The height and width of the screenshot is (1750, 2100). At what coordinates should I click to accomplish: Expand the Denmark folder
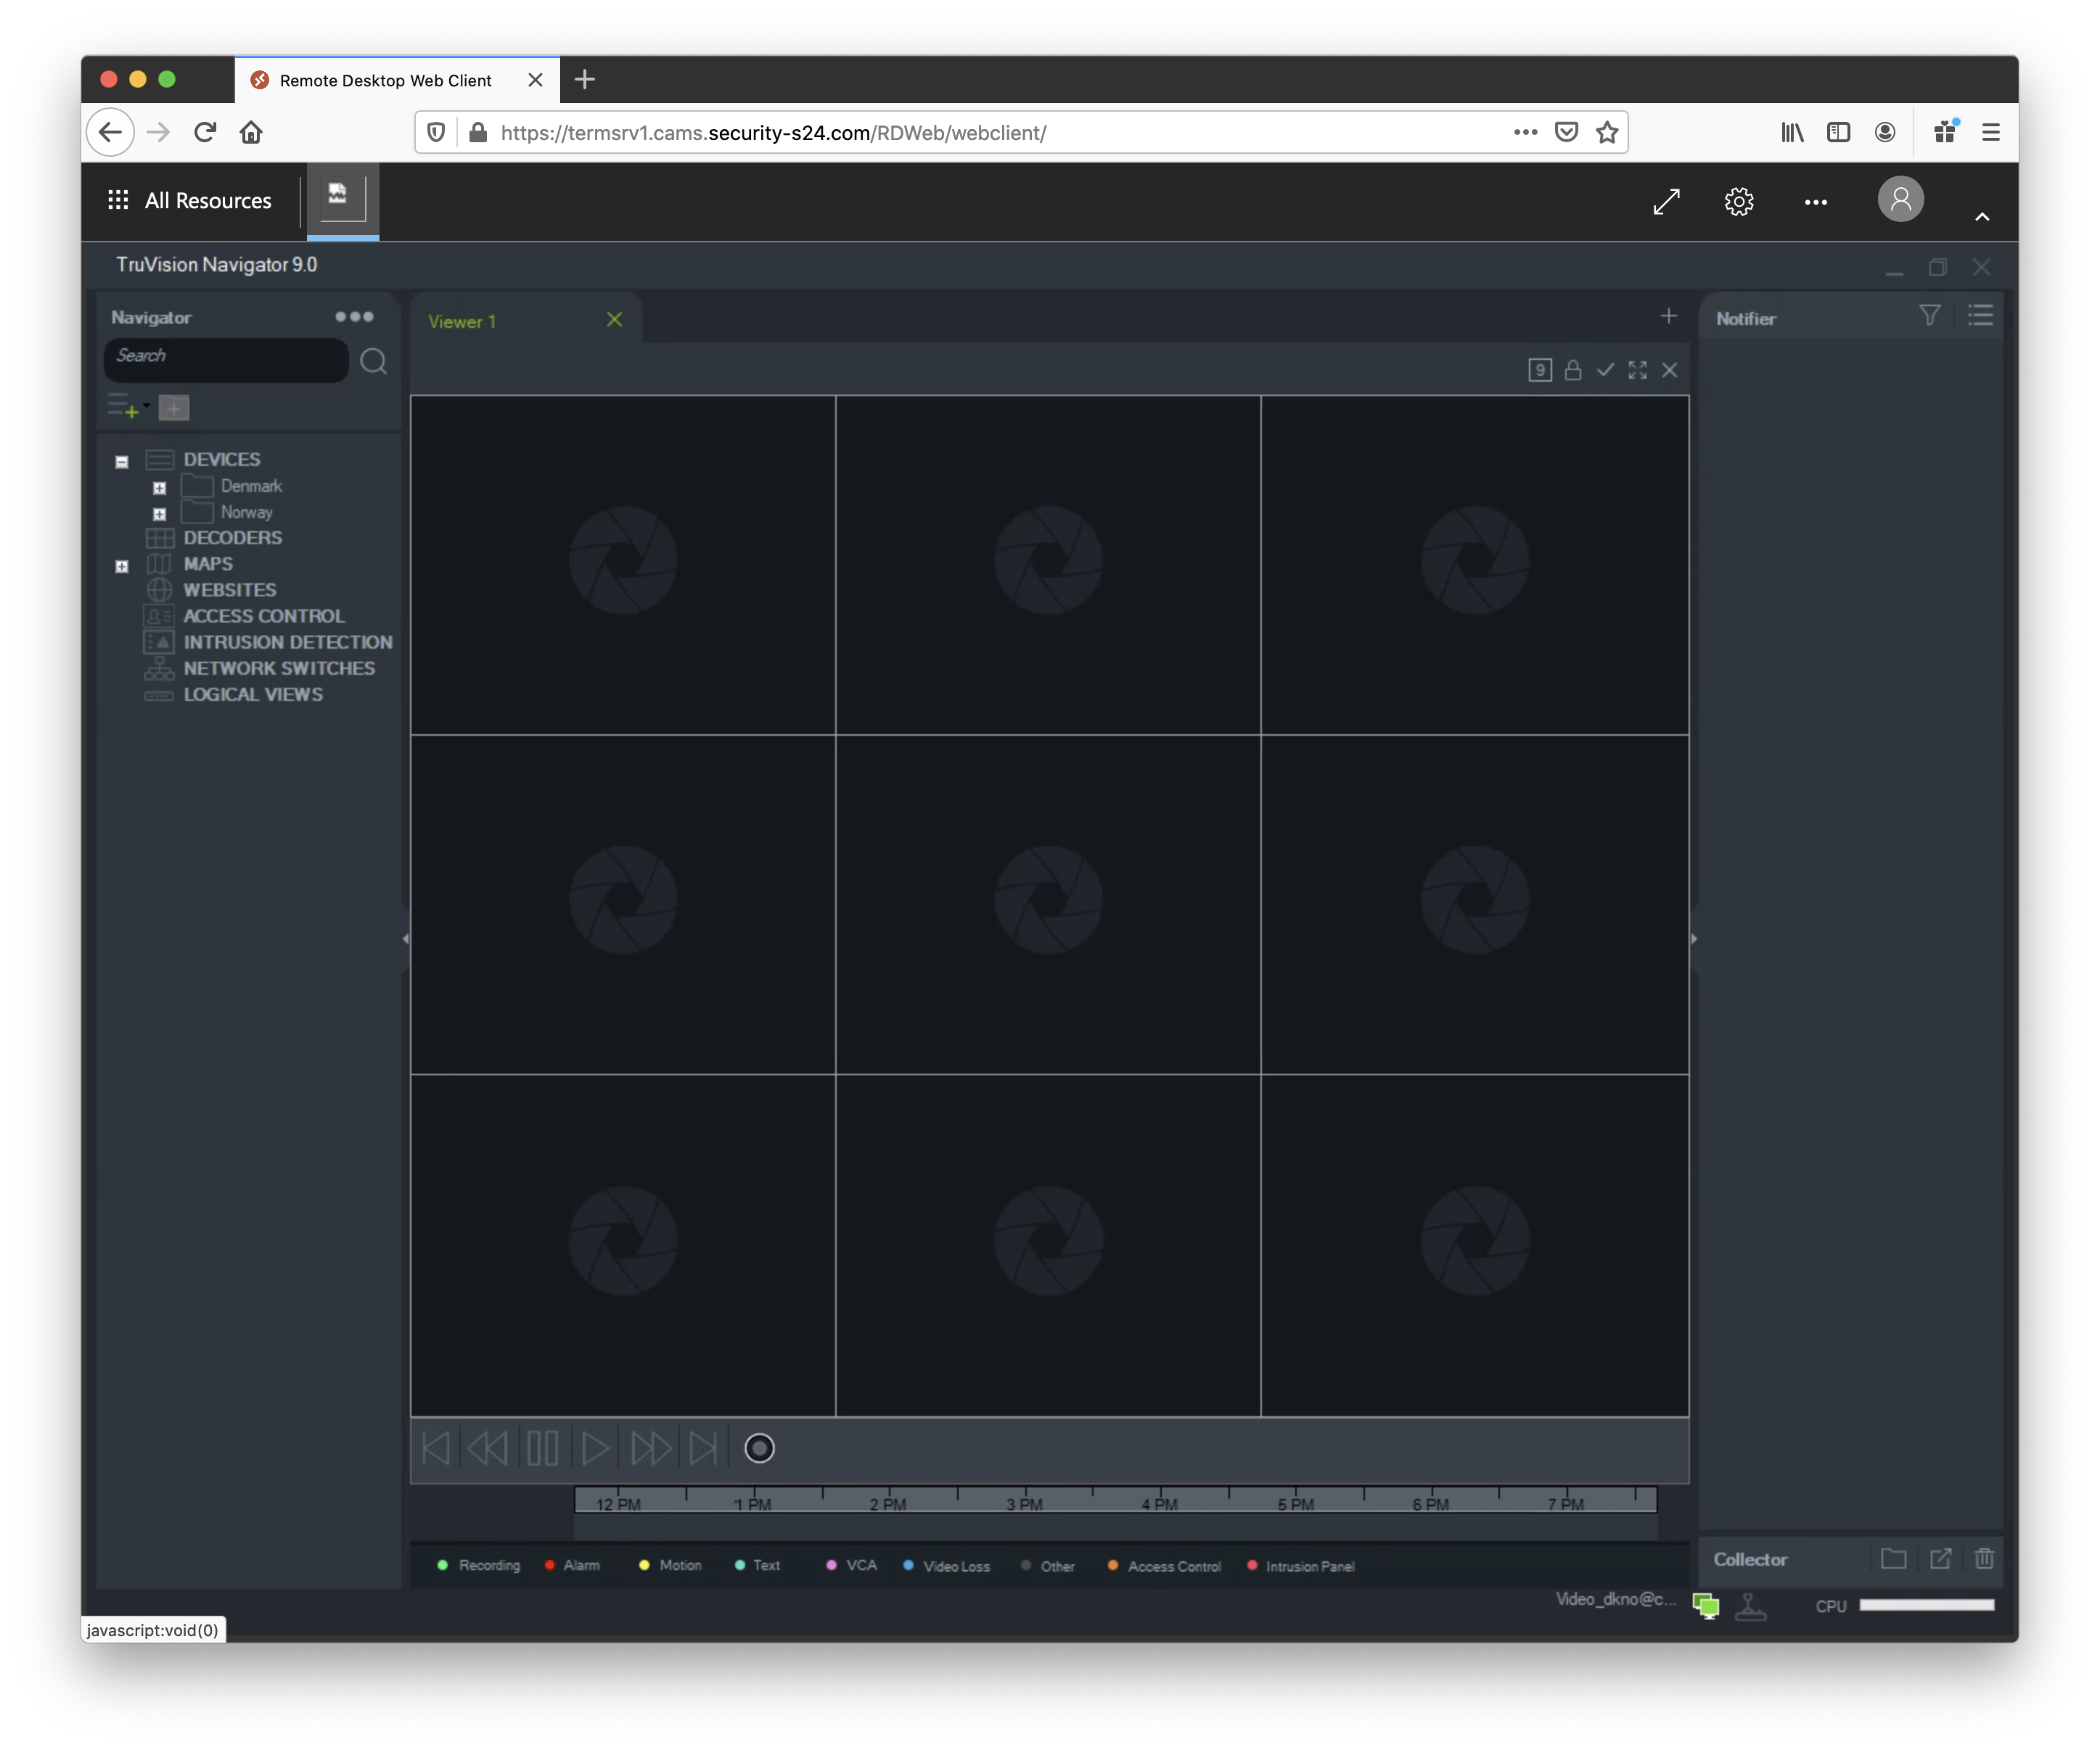click(159, 488)
